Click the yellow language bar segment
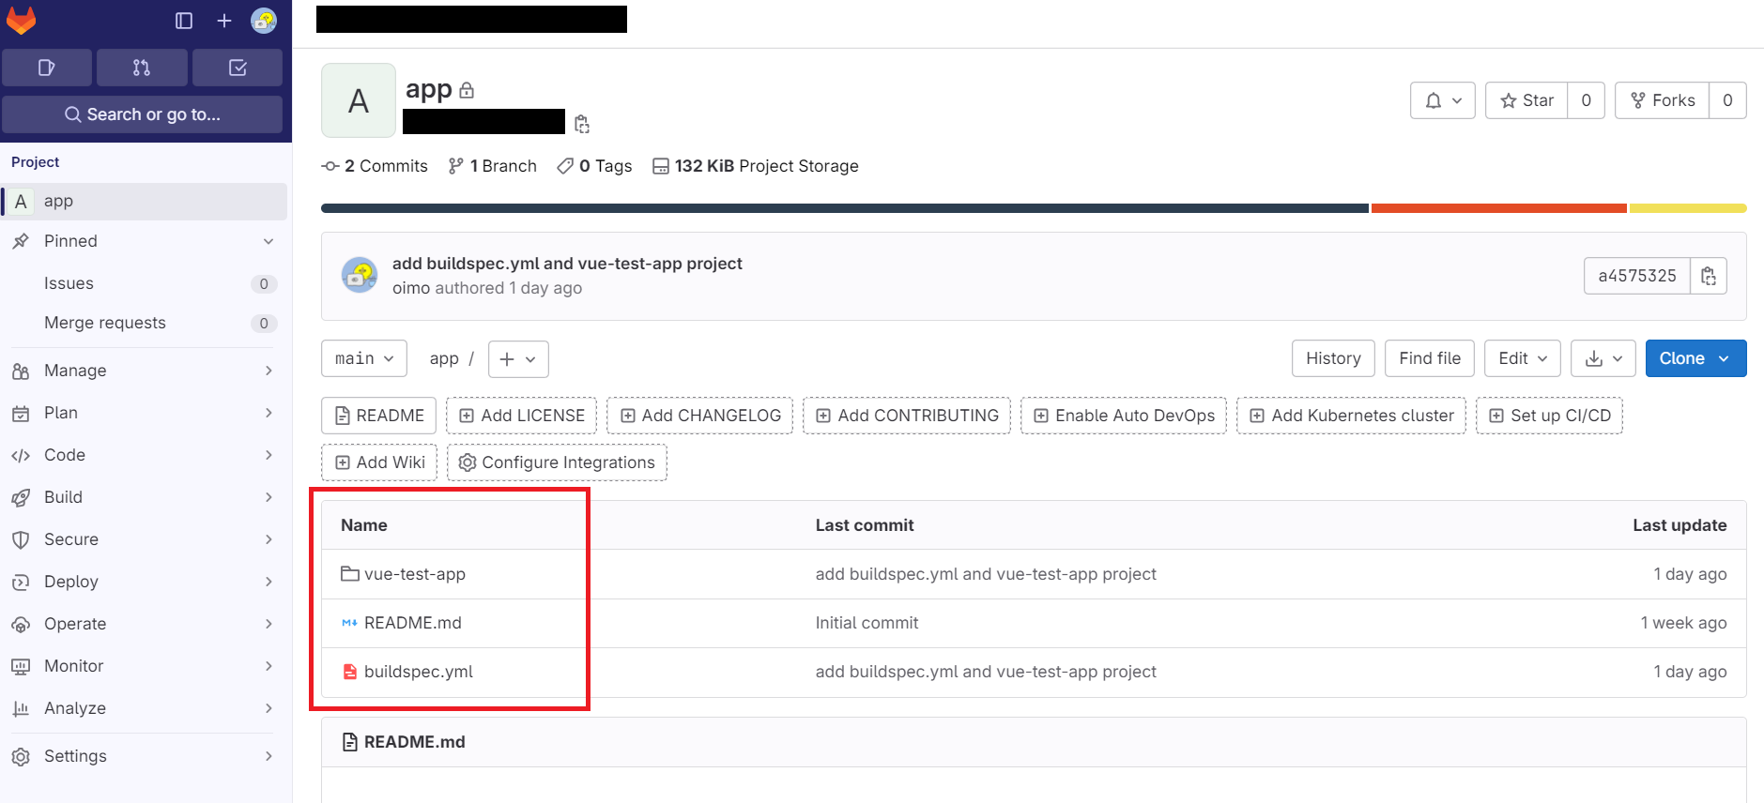 click(1688, 208)
